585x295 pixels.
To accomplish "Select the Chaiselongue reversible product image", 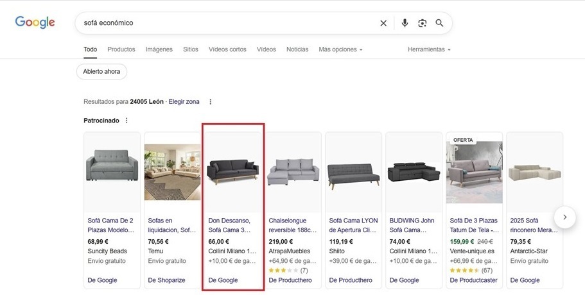I will click(293, 172).
